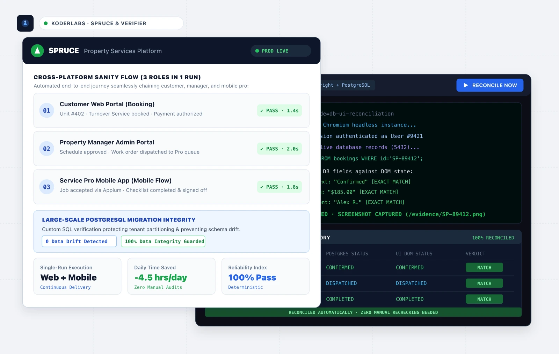Viewport: 559px width, 354px height.
Task: Click MATCH badge in the COMPLETED row
Action: (484, 299)
